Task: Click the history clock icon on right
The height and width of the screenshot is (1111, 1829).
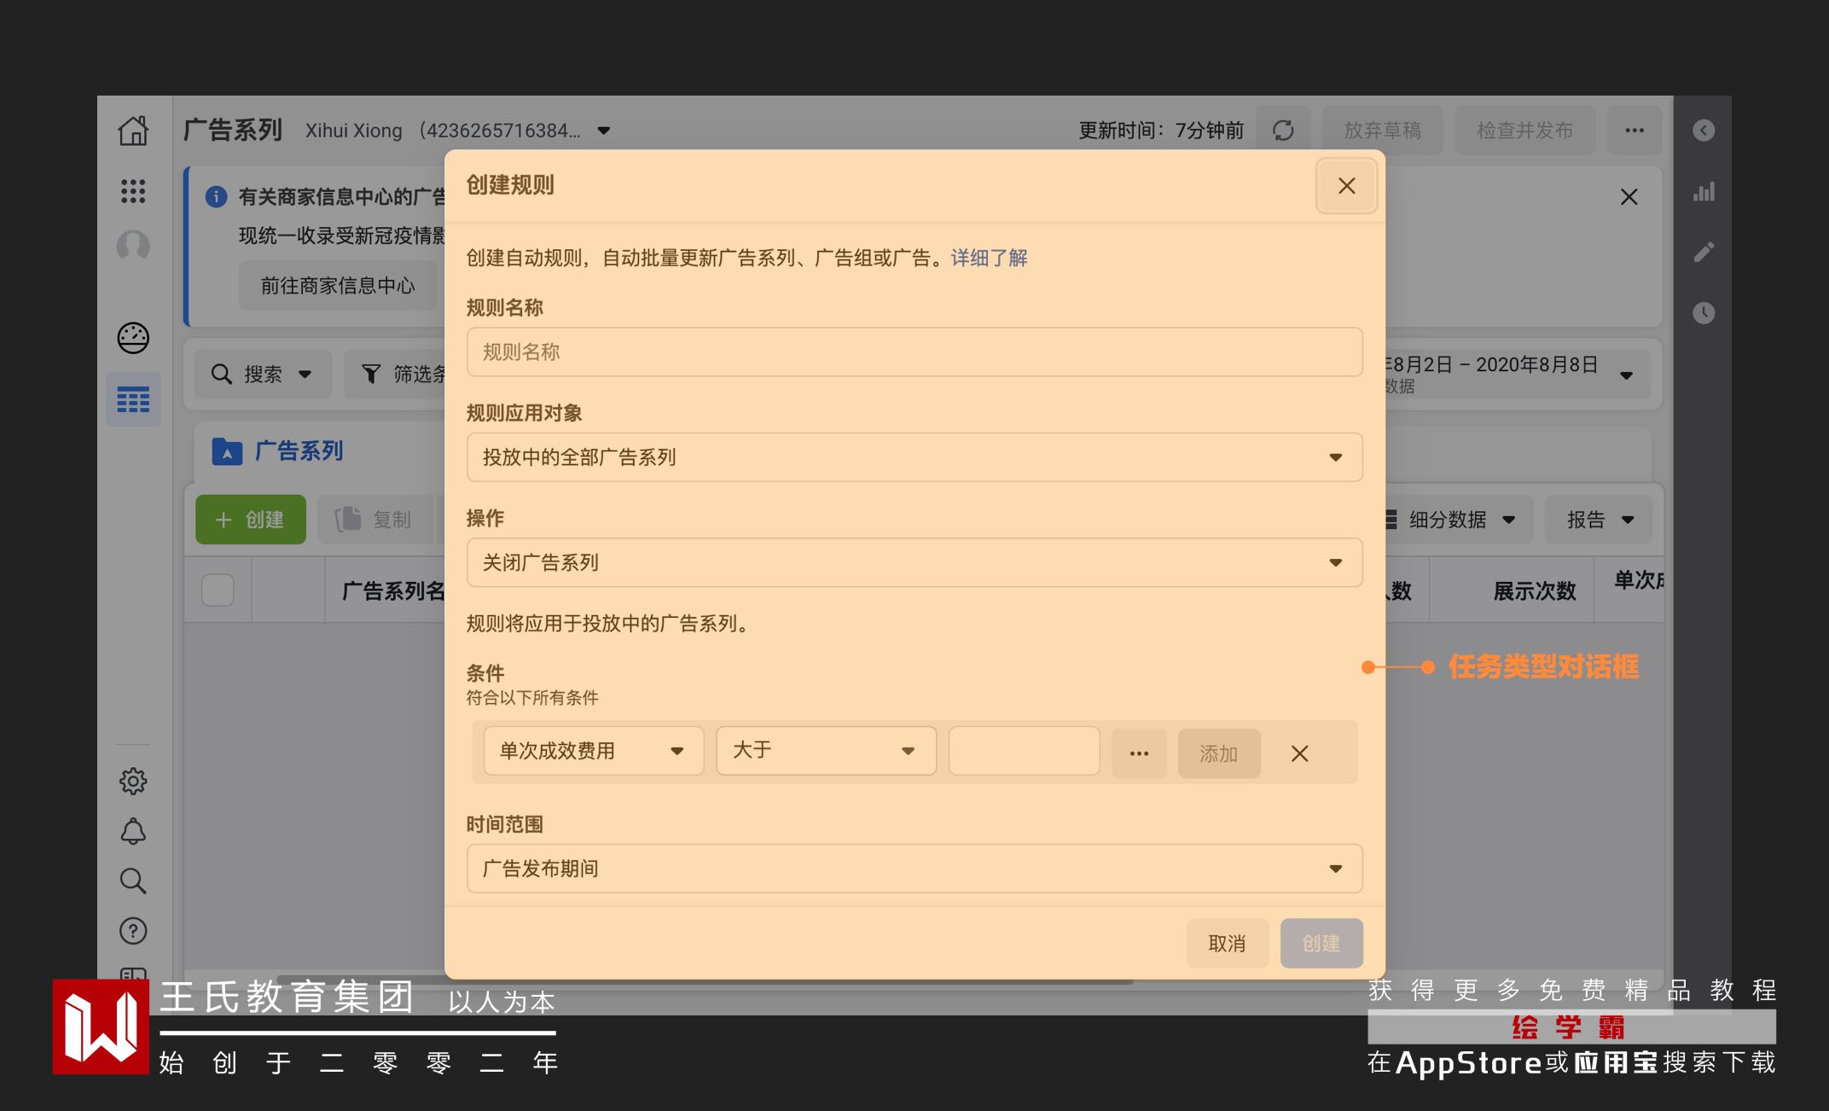Action: 1704,313
